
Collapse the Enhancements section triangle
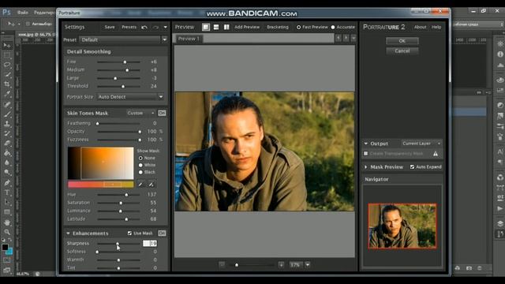pyautogui.click(x=68, y=234)
